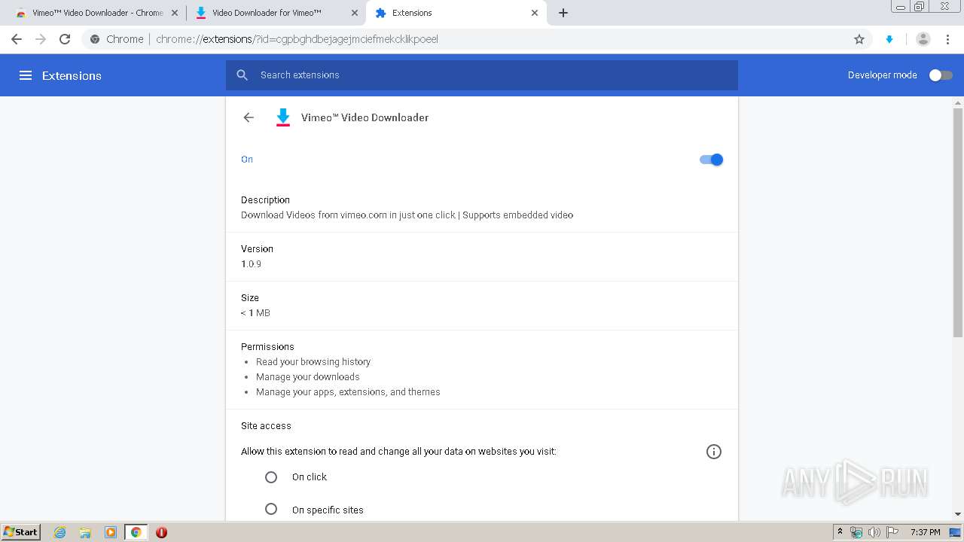
Task: Click the Chrome site info icon in address bar
Action: [x=95, y=39]
